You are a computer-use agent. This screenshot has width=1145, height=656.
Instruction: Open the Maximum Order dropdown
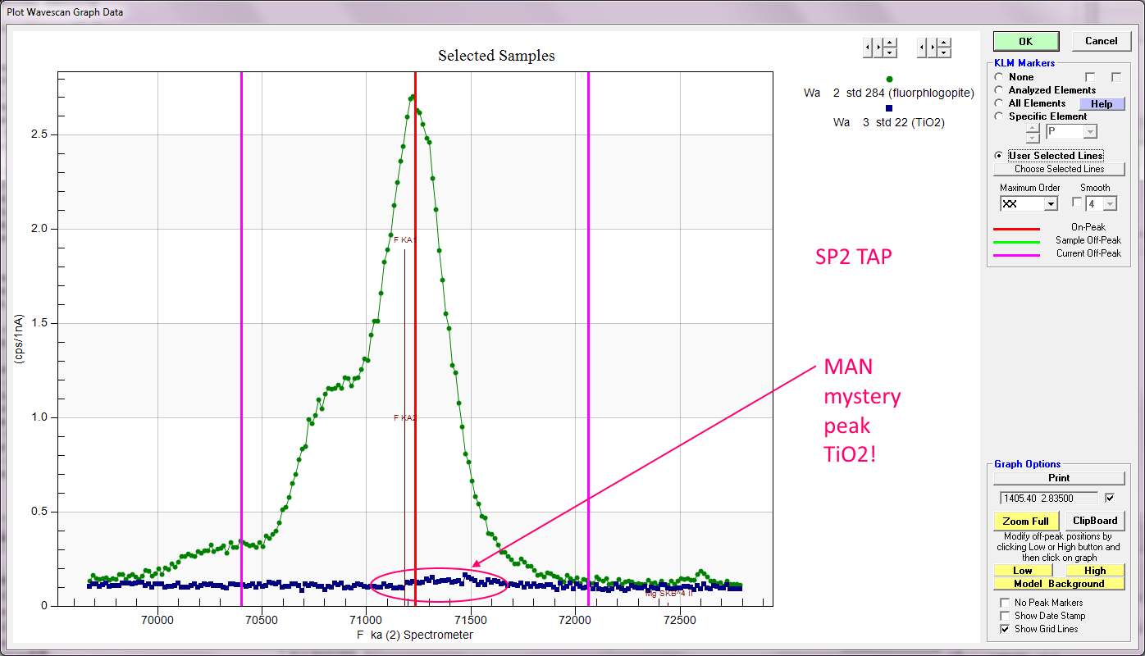[1050, 204]
